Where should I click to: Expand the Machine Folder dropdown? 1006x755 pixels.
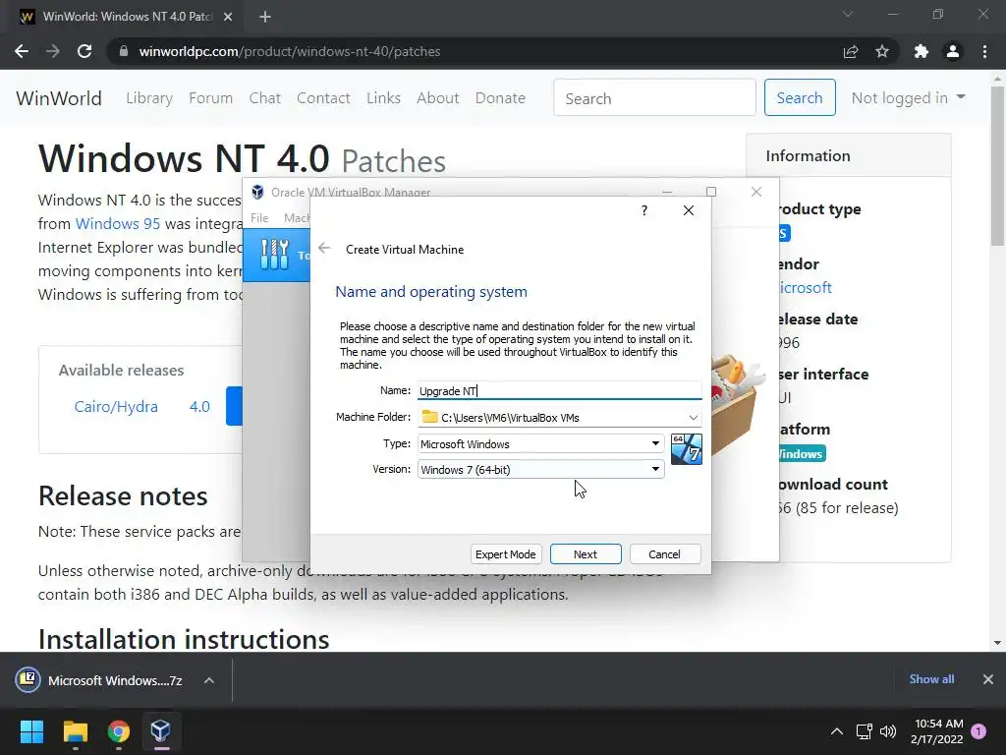[x=693, y=417]
